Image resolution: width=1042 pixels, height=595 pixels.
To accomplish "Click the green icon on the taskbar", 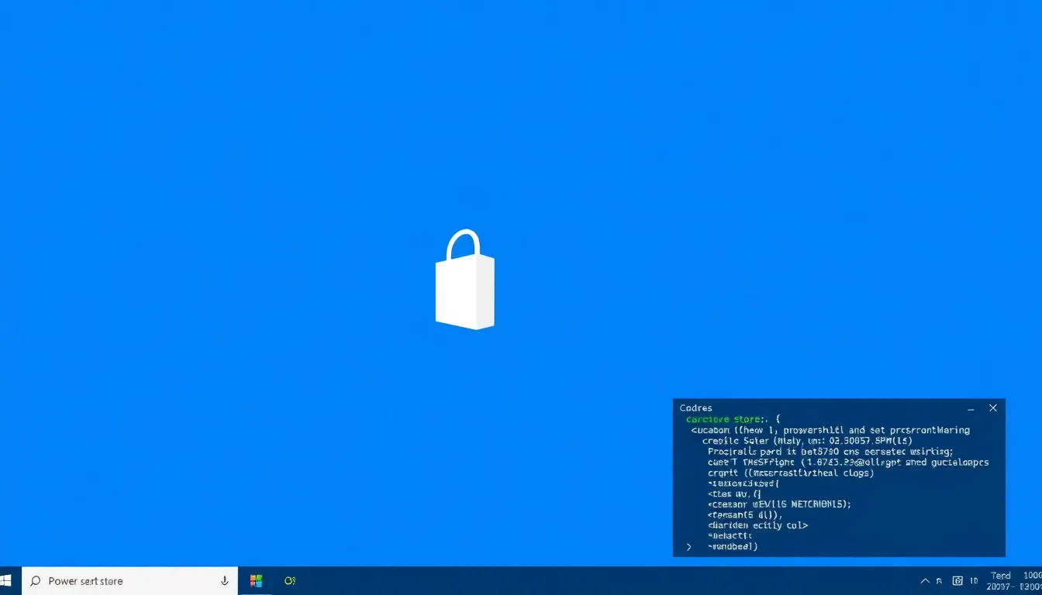I will coord(290,581).
